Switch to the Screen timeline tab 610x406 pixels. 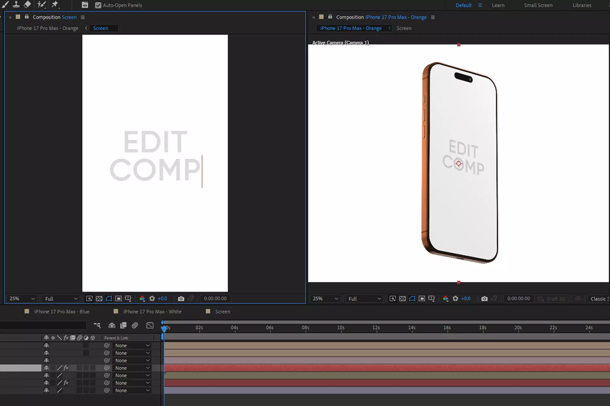222,311
